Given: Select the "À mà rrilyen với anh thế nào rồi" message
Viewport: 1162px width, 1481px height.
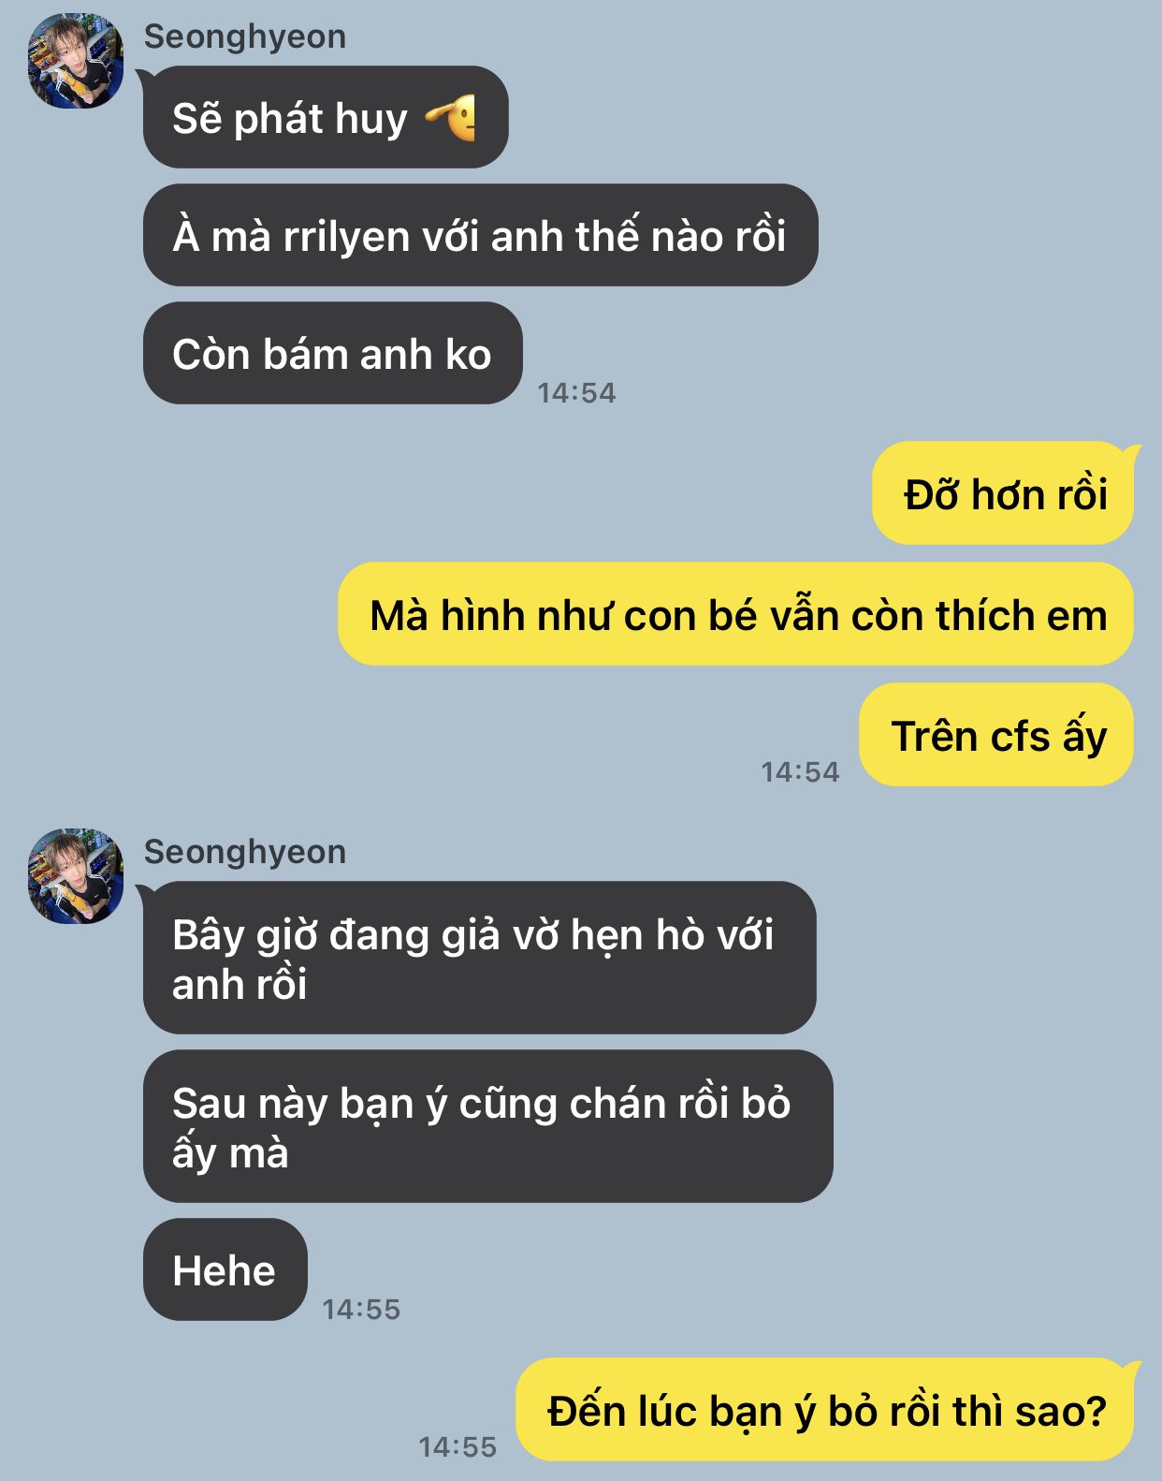Looking at the screenshot, I should point(480,235).
